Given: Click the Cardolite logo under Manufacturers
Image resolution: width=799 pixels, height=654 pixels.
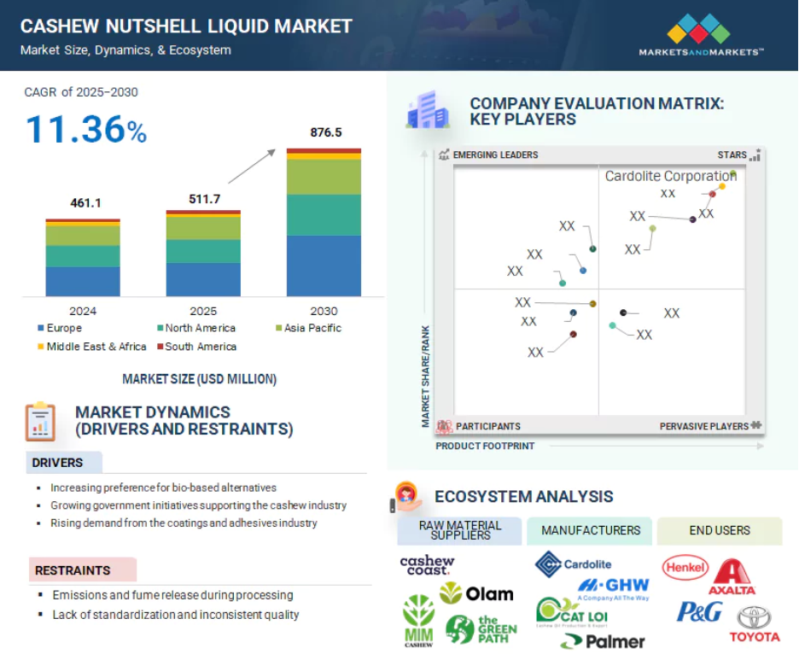Looking at the screenshot, I should tap(574, 564).
